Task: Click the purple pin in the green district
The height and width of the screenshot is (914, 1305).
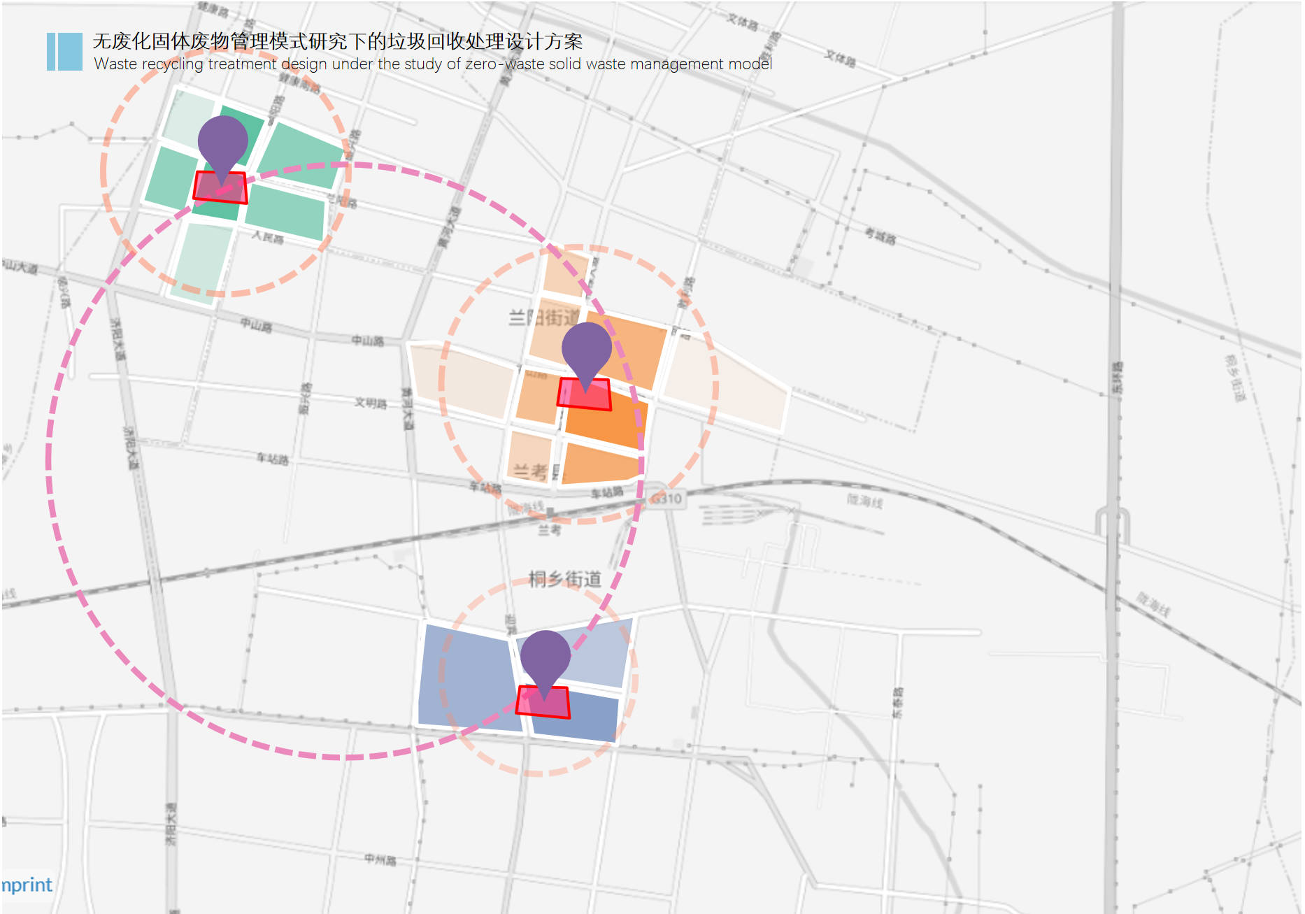Action: [222, 141]
